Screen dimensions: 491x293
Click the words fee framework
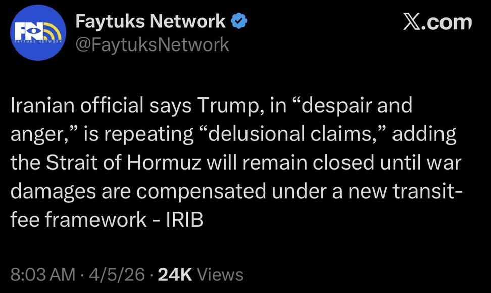point(79,219)
